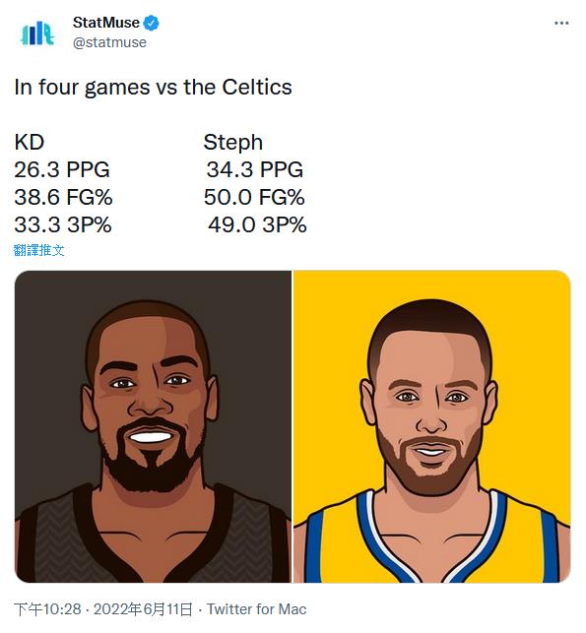The image size is (586, 633).
Task: Click KD's 33.3 3P% stat line
Action: pos(63,224)
